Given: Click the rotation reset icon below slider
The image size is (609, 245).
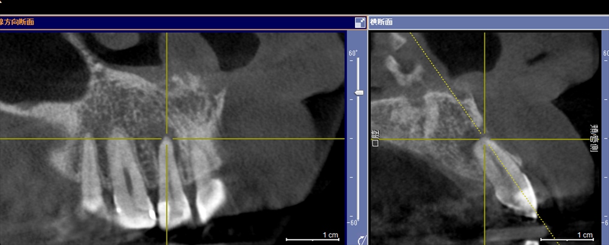Looking at the screenshot, I should (x=361, y=239).
